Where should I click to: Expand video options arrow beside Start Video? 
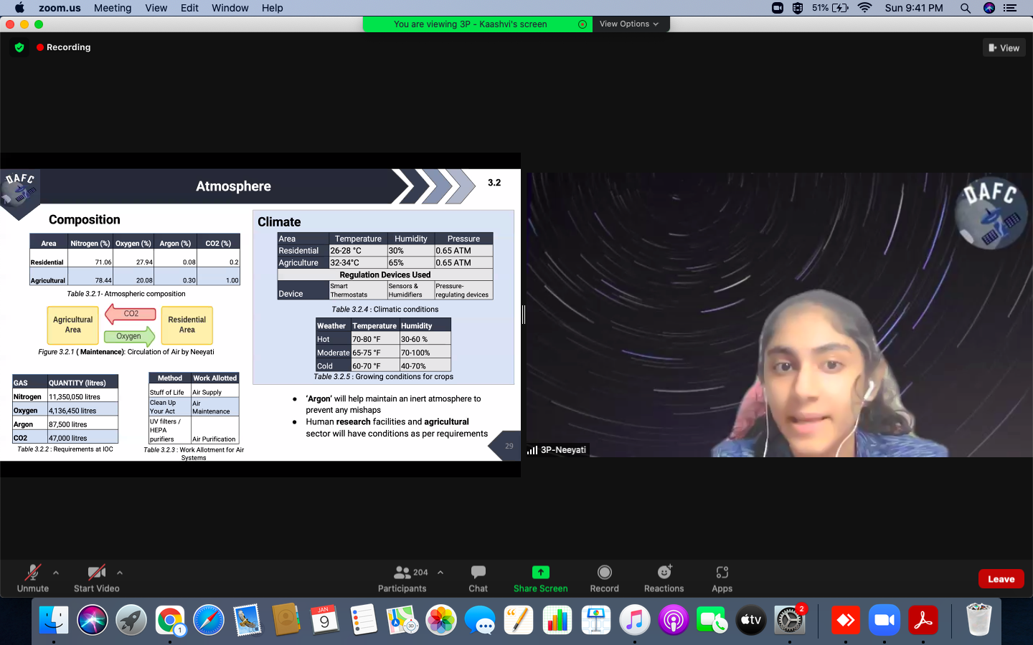coord(120,573)
